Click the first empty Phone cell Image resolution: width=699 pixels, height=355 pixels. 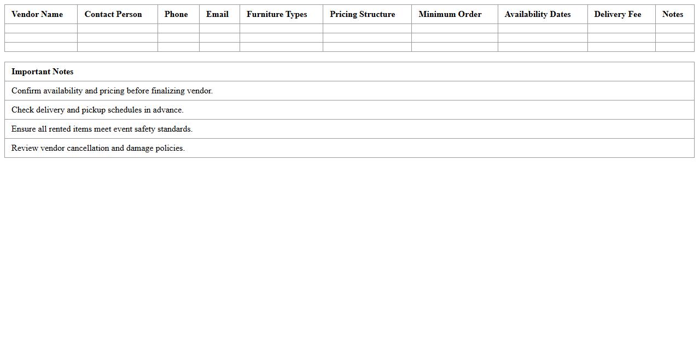pos(178,28)
